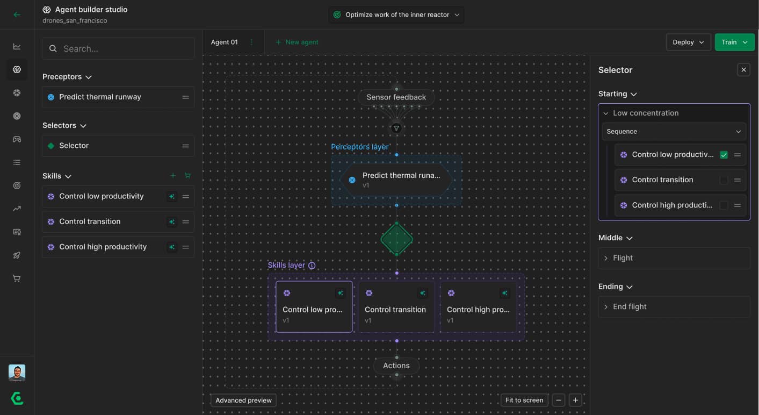Click sparkle icon on Control high pro canvas card
This screenshot has width=759, height=415.
[504, 293]
